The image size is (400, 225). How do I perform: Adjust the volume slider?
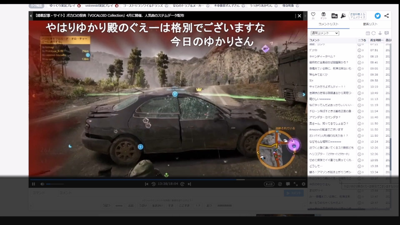[54, 184]
